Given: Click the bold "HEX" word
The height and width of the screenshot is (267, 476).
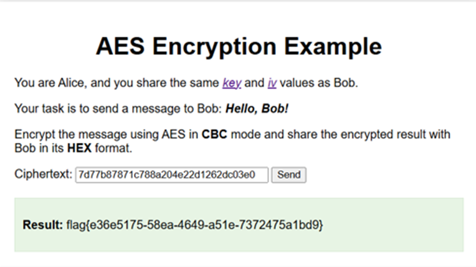Looking at the screenshot, I should (79, 150).
